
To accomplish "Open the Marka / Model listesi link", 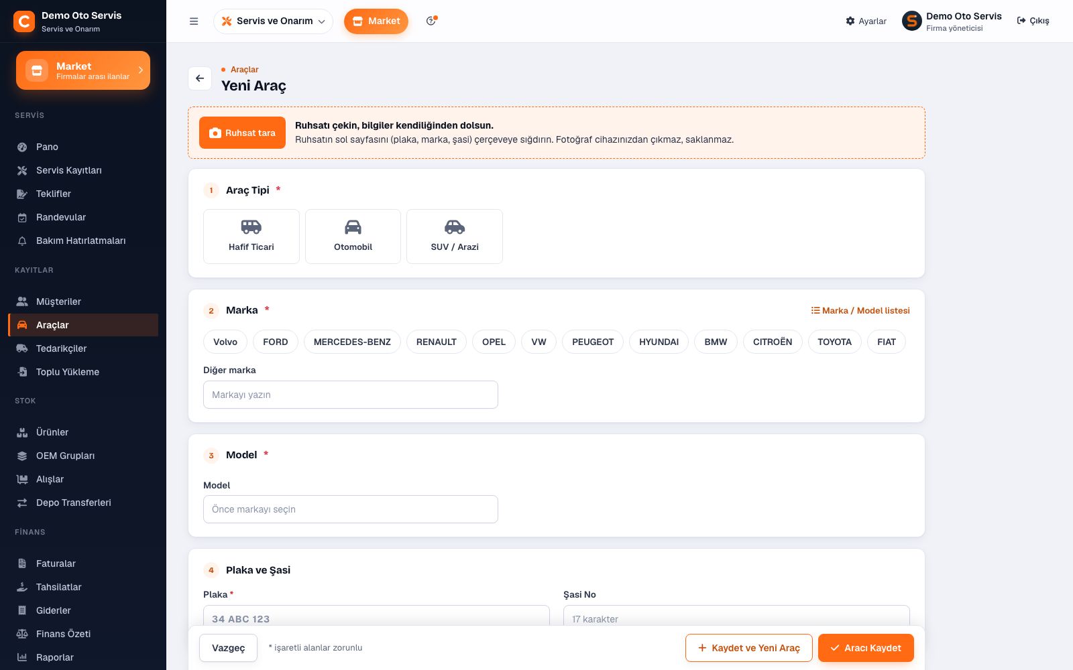I will coord(860,310).
